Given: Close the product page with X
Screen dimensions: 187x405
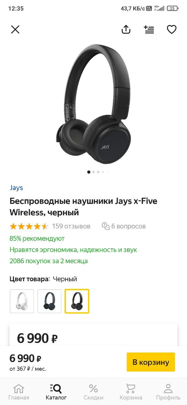Looking at the screenshot, I should tap(15, 29).
